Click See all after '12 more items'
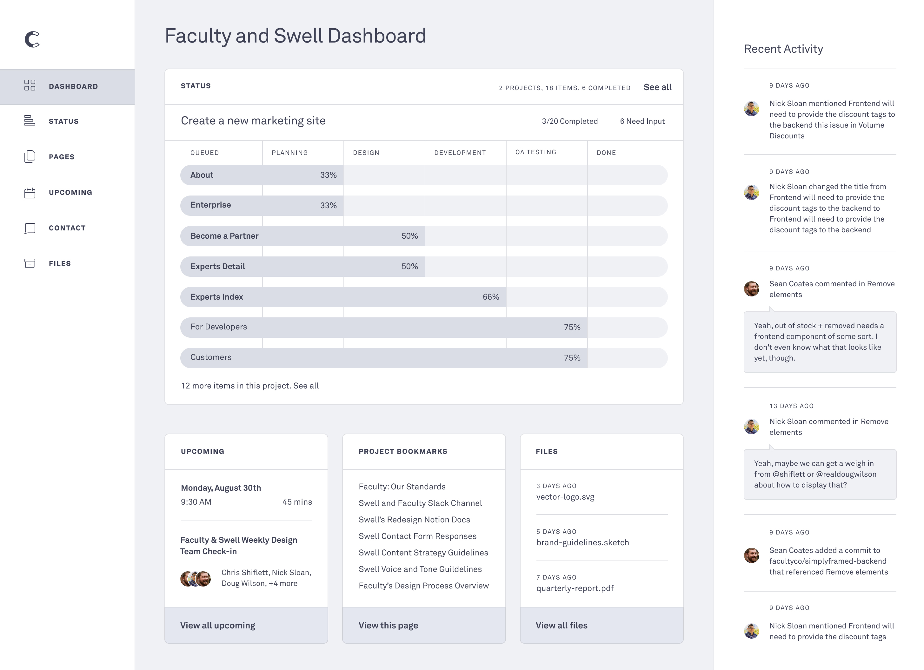This screenshot has width=924, height=670. coord(306,386)
